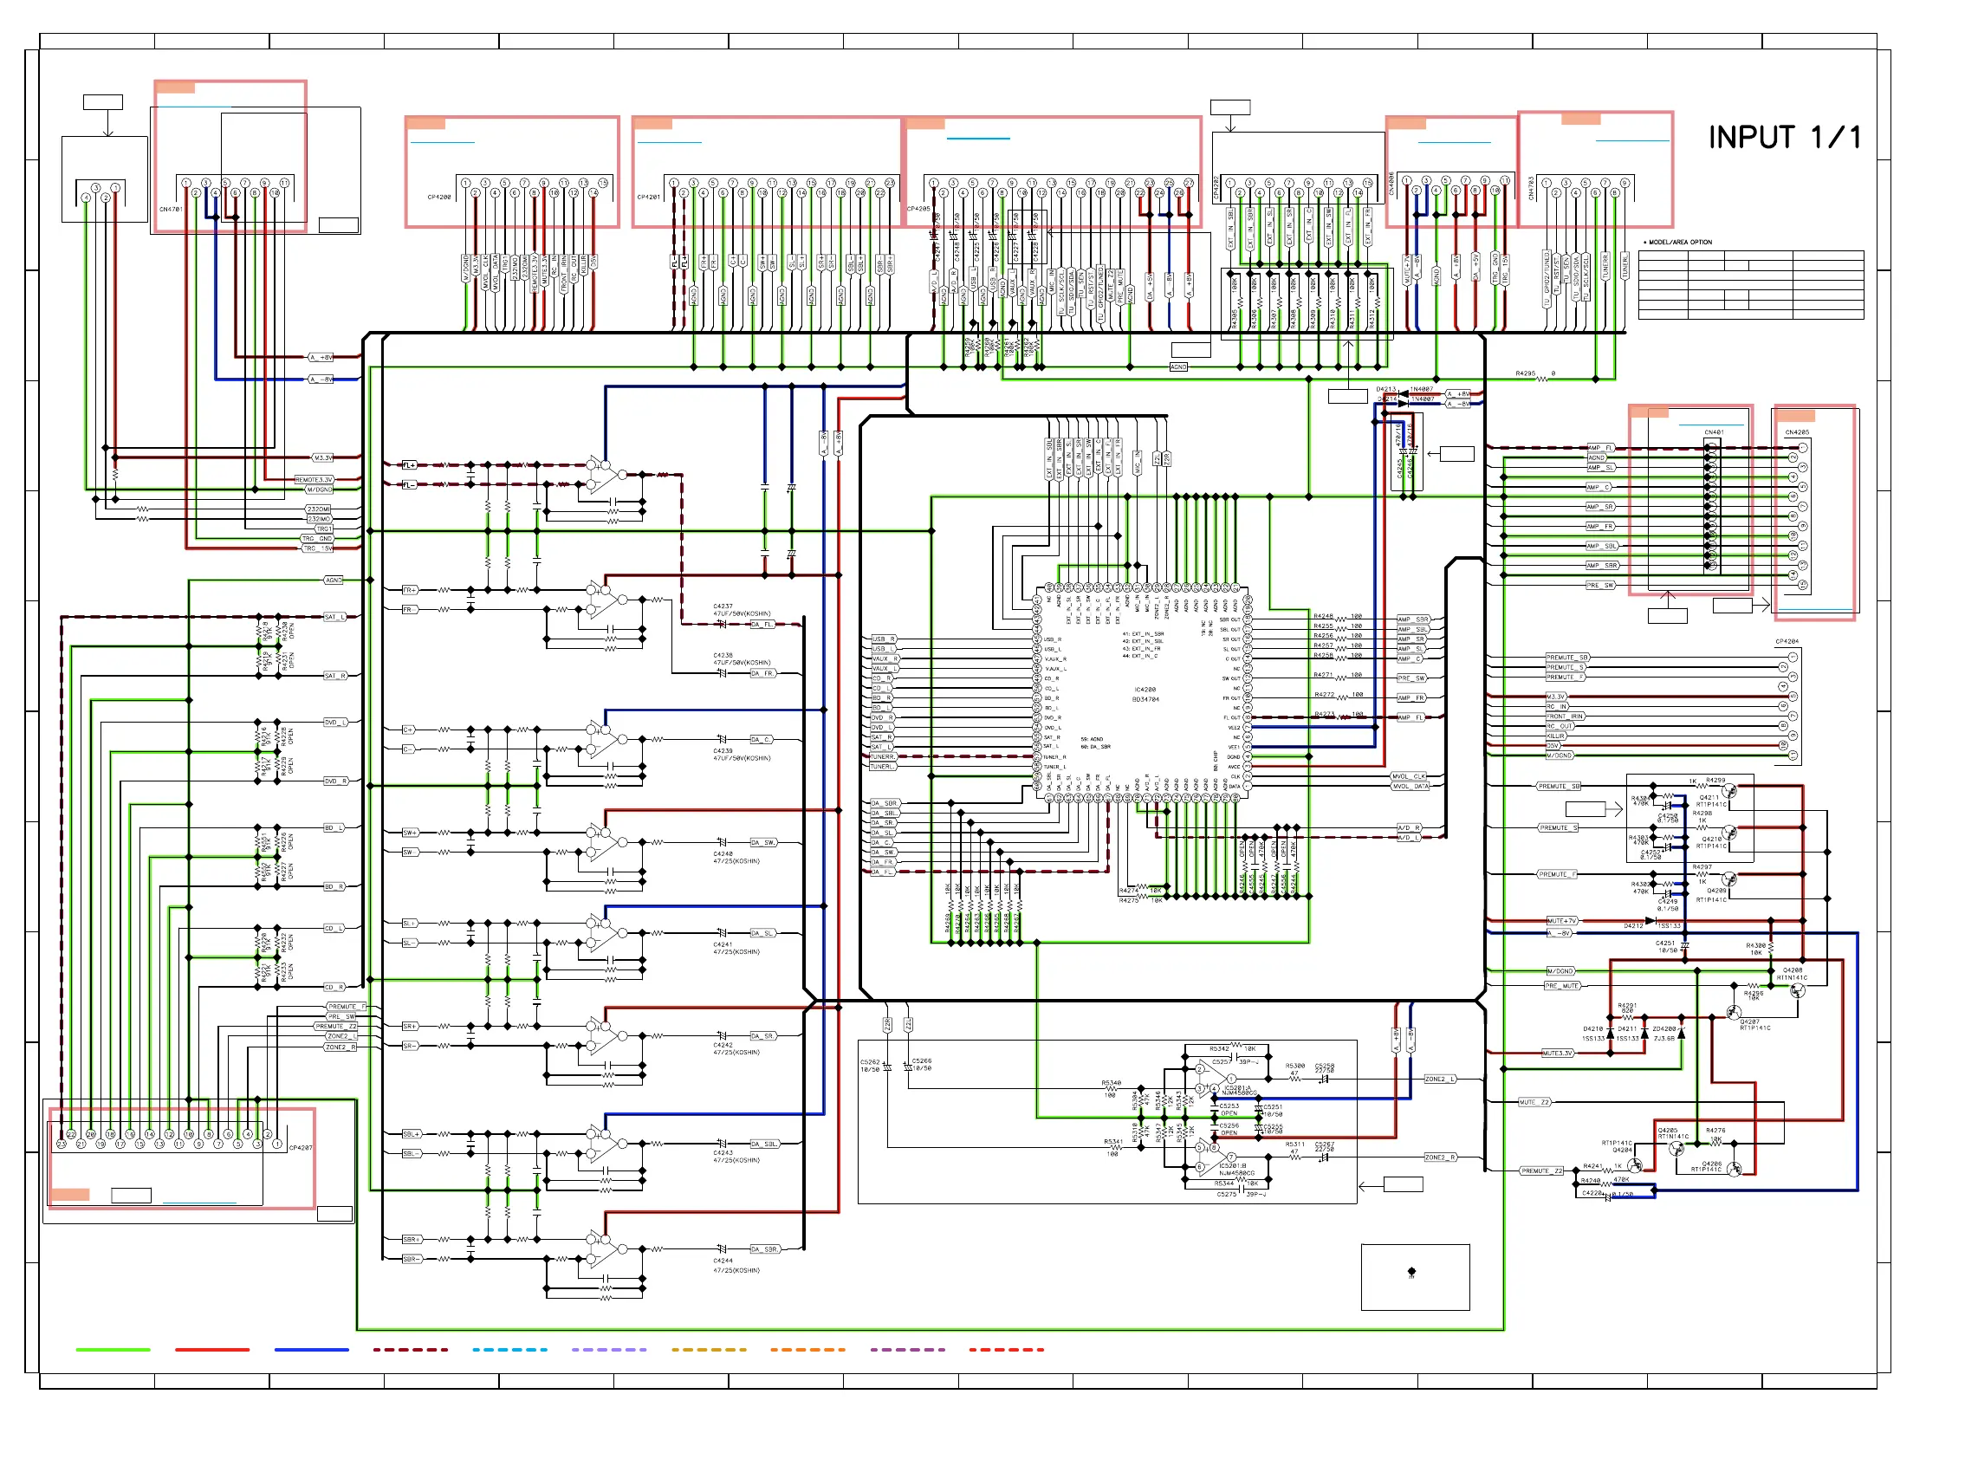
Task: Select the AMP_SBR signal tag near R4248
Action: (x=1412, y=620)
